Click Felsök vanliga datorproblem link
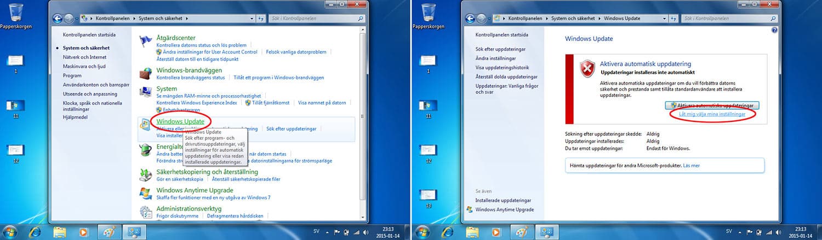Viewport: 822px width, 240px height. [x=296, y=52]
